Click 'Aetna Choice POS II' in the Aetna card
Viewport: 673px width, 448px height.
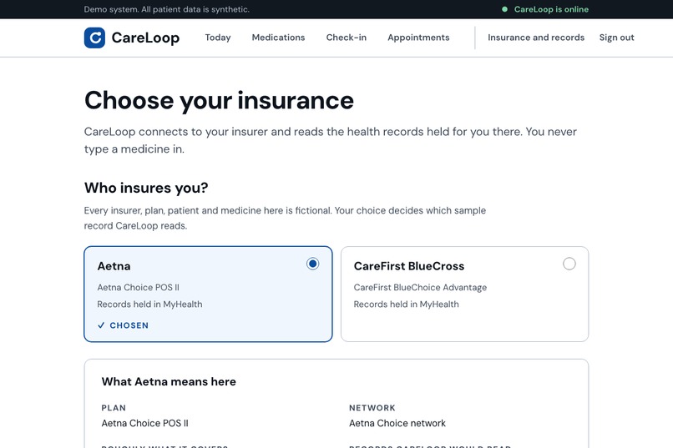139,287
